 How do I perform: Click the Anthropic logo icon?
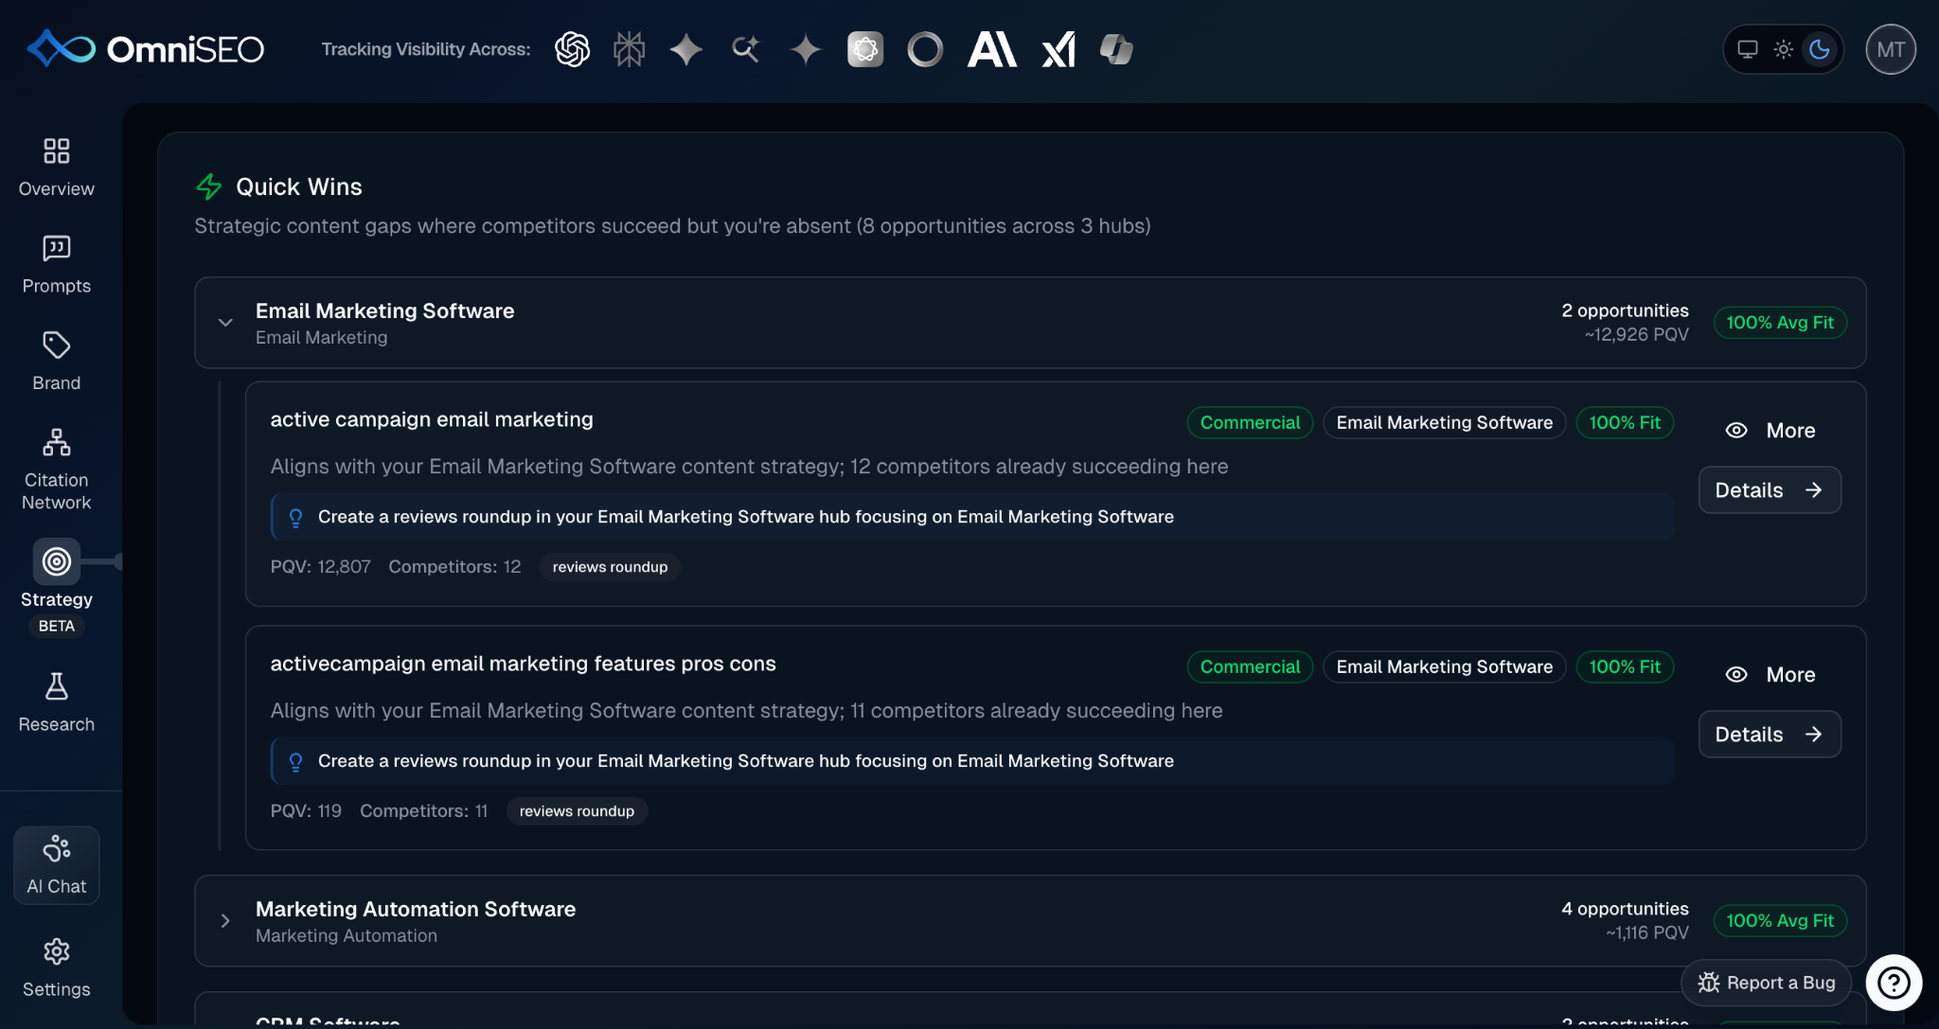(x=991, y=49)
